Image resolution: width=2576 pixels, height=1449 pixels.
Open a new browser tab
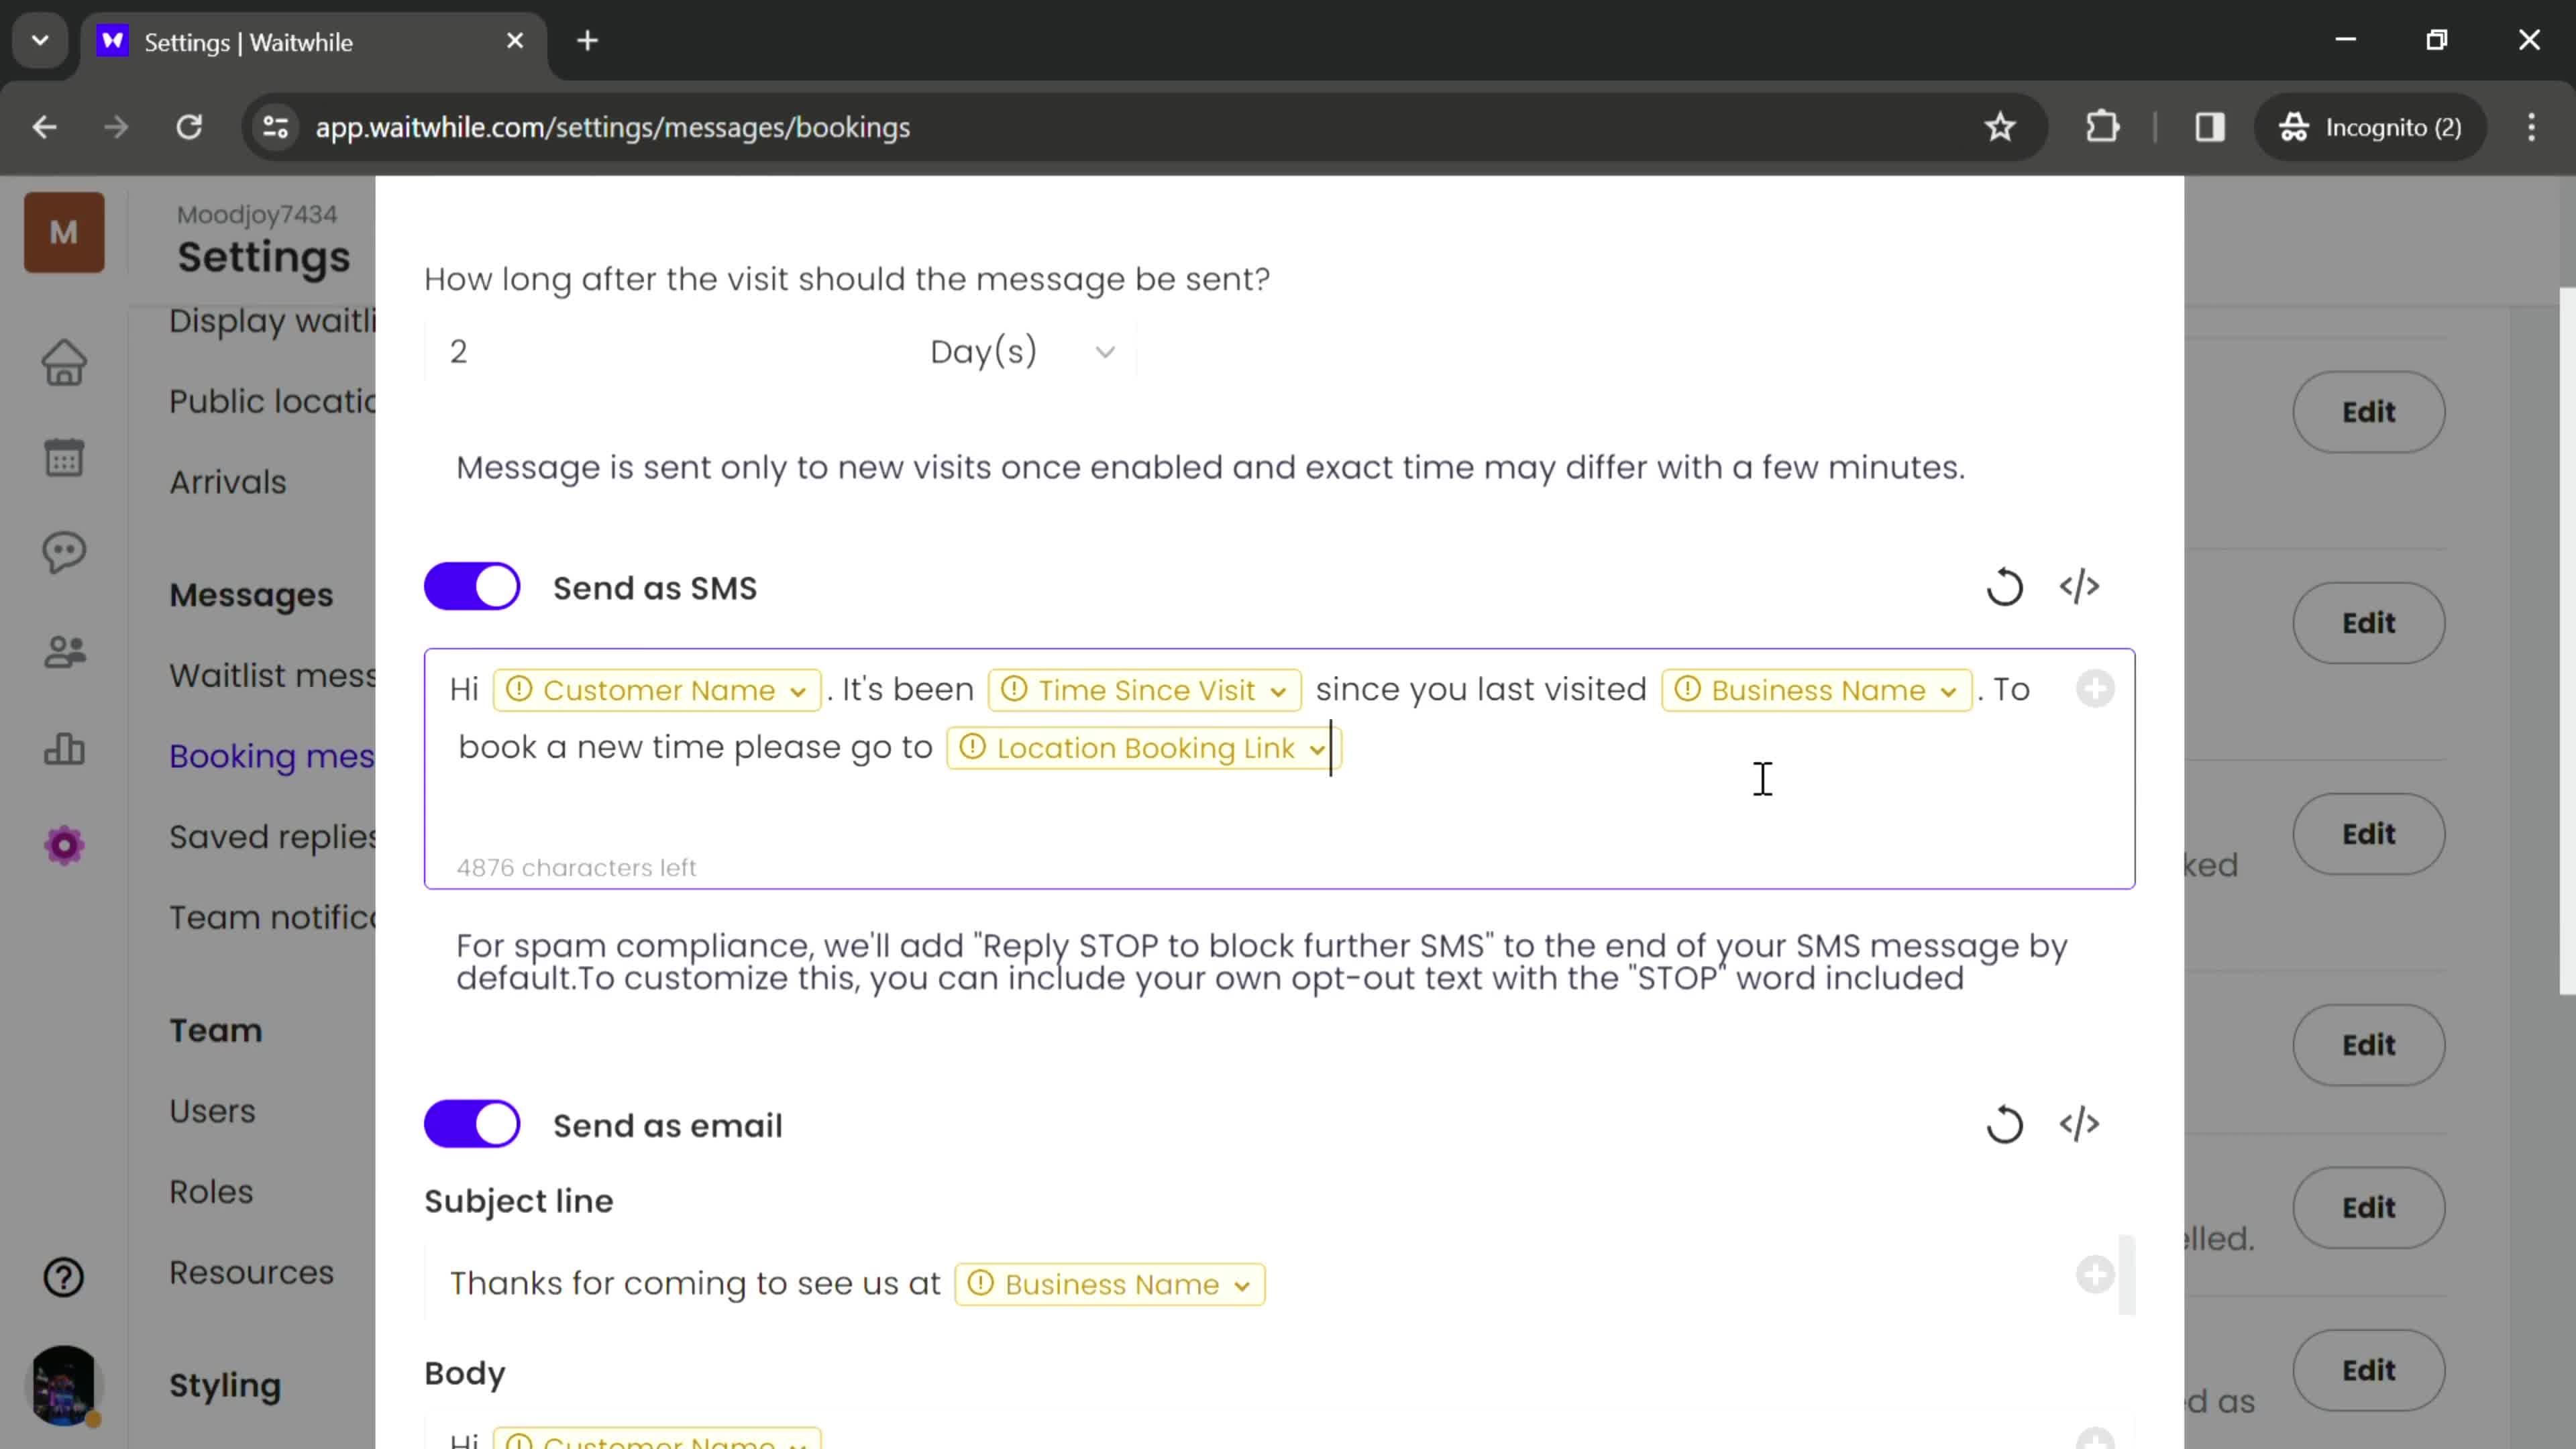[x=588, y=41]
